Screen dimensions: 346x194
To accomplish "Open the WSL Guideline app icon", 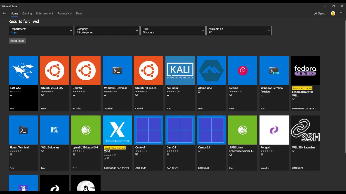I will coord(55,130).
